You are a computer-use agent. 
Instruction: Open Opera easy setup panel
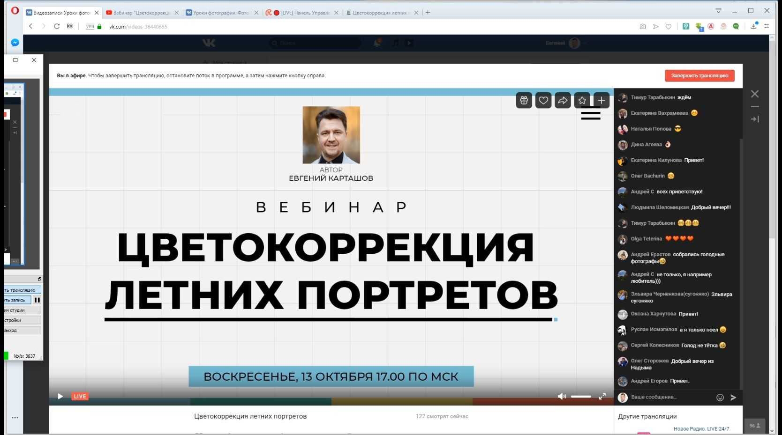tap(767, 26)
